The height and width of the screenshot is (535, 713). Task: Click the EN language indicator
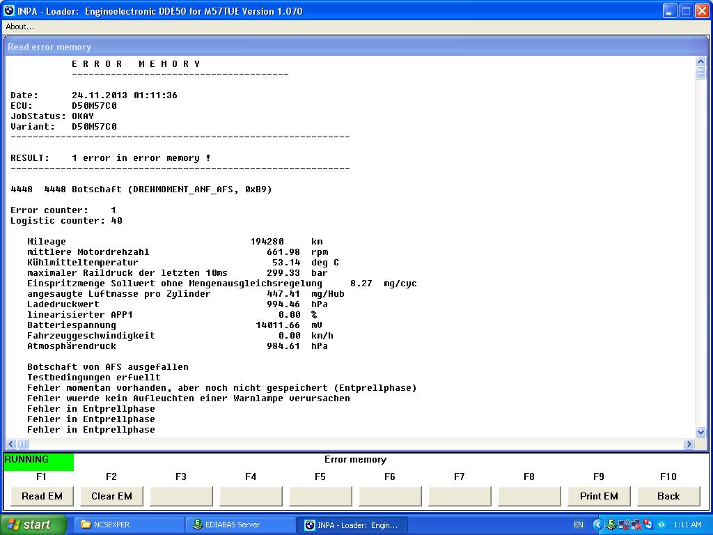(579, 525)
